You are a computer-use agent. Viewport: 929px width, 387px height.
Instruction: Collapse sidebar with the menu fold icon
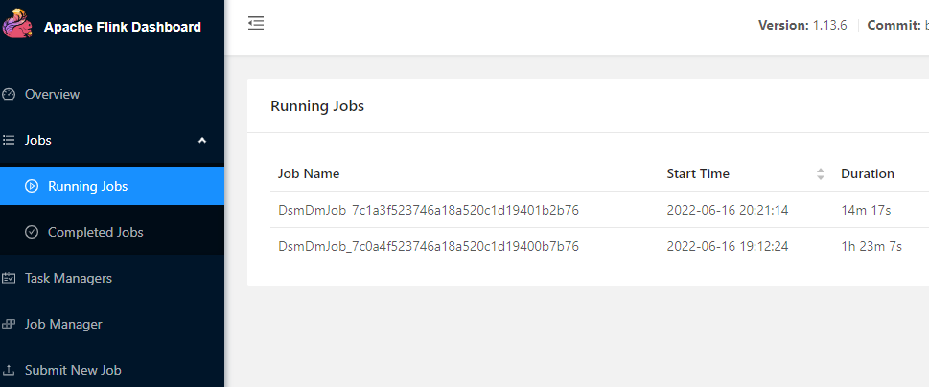(256, 24)
